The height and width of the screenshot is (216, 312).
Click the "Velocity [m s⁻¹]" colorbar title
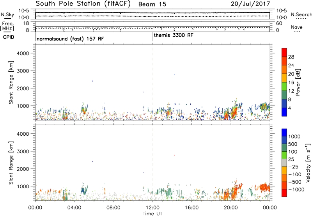(308, 163)
